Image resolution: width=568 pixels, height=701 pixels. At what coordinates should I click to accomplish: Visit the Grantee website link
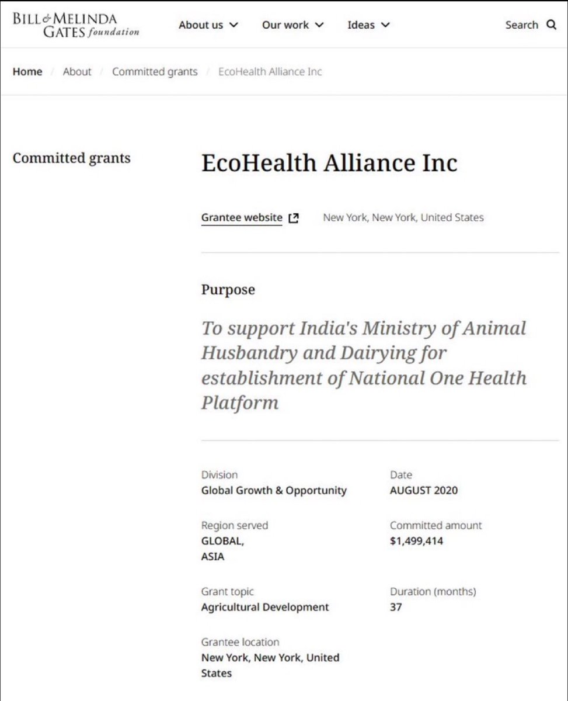(242, 218)
